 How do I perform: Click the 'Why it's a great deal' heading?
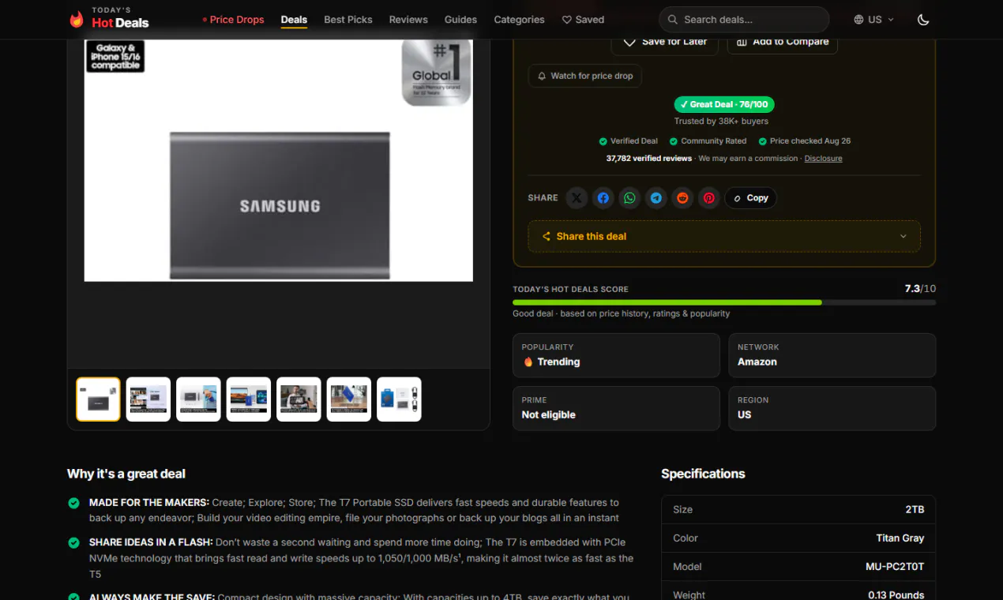click(x=126, y=474)
